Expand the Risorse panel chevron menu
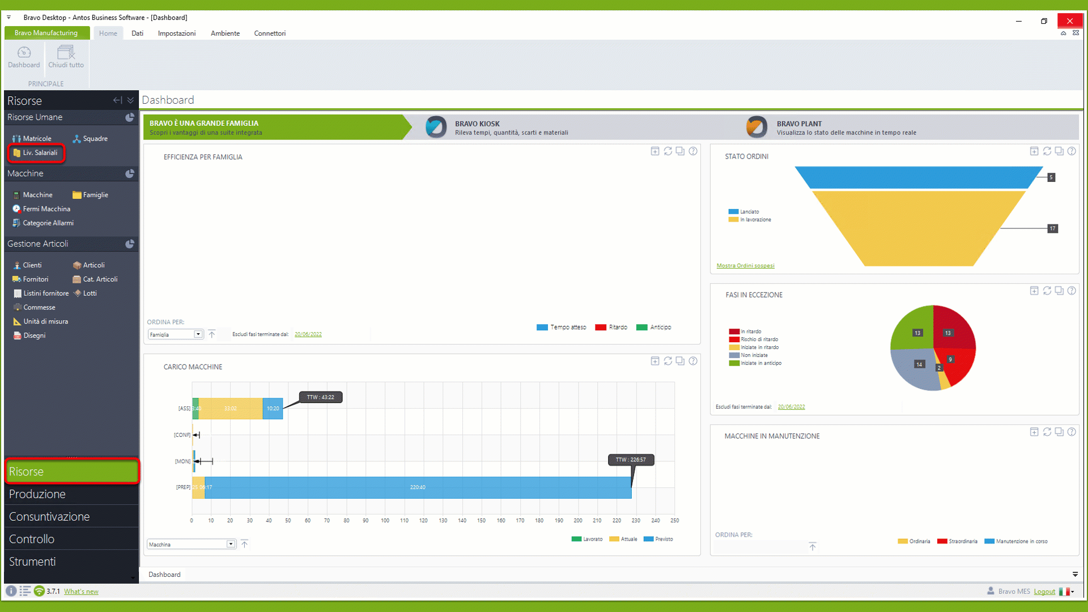The image size is (1088, 612). pyautogui.click(x=130, y=100)
